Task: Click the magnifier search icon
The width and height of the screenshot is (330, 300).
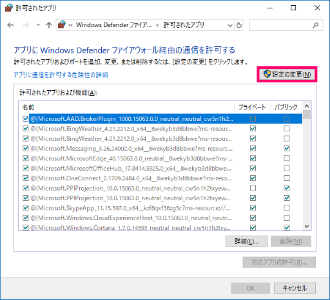Action: [315, 25]
